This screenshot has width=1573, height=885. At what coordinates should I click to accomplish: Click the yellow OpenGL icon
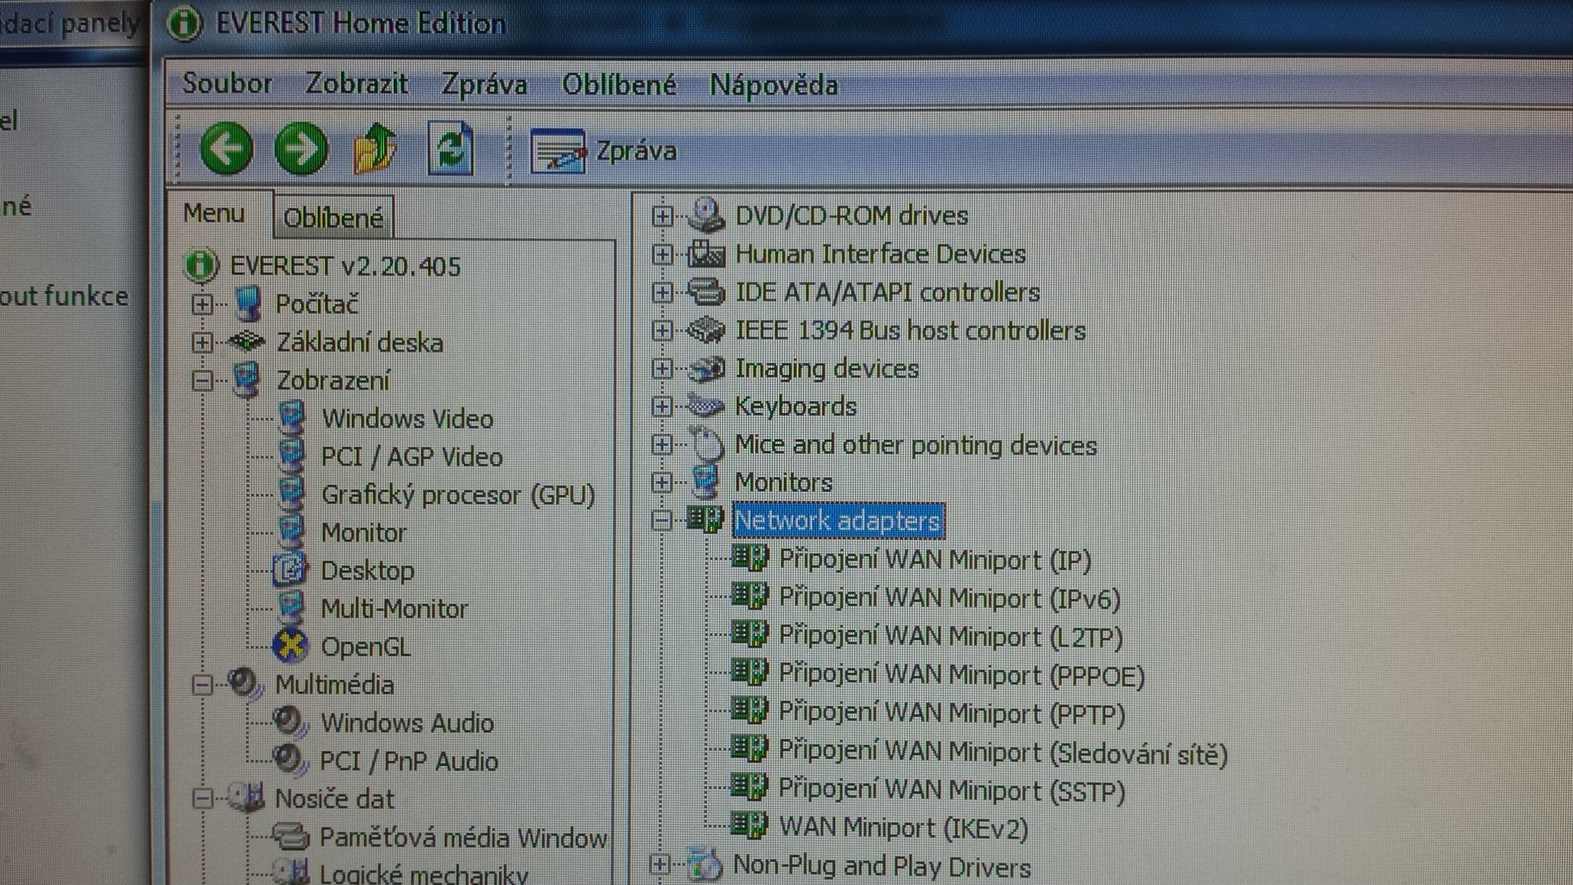290,645
